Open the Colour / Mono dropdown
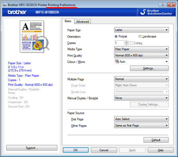Screen dimensions: 178x157 (141, 62)
